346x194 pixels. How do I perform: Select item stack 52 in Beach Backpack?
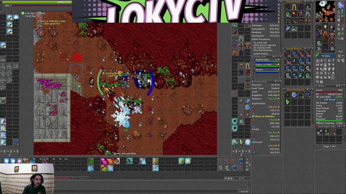click(288, 54)
